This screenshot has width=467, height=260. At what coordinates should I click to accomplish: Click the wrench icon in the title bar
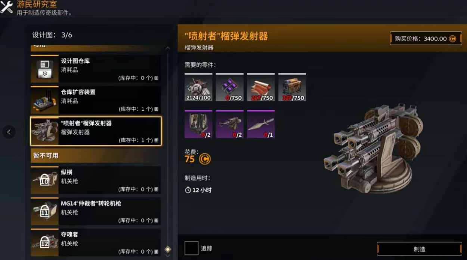point(7,7)
